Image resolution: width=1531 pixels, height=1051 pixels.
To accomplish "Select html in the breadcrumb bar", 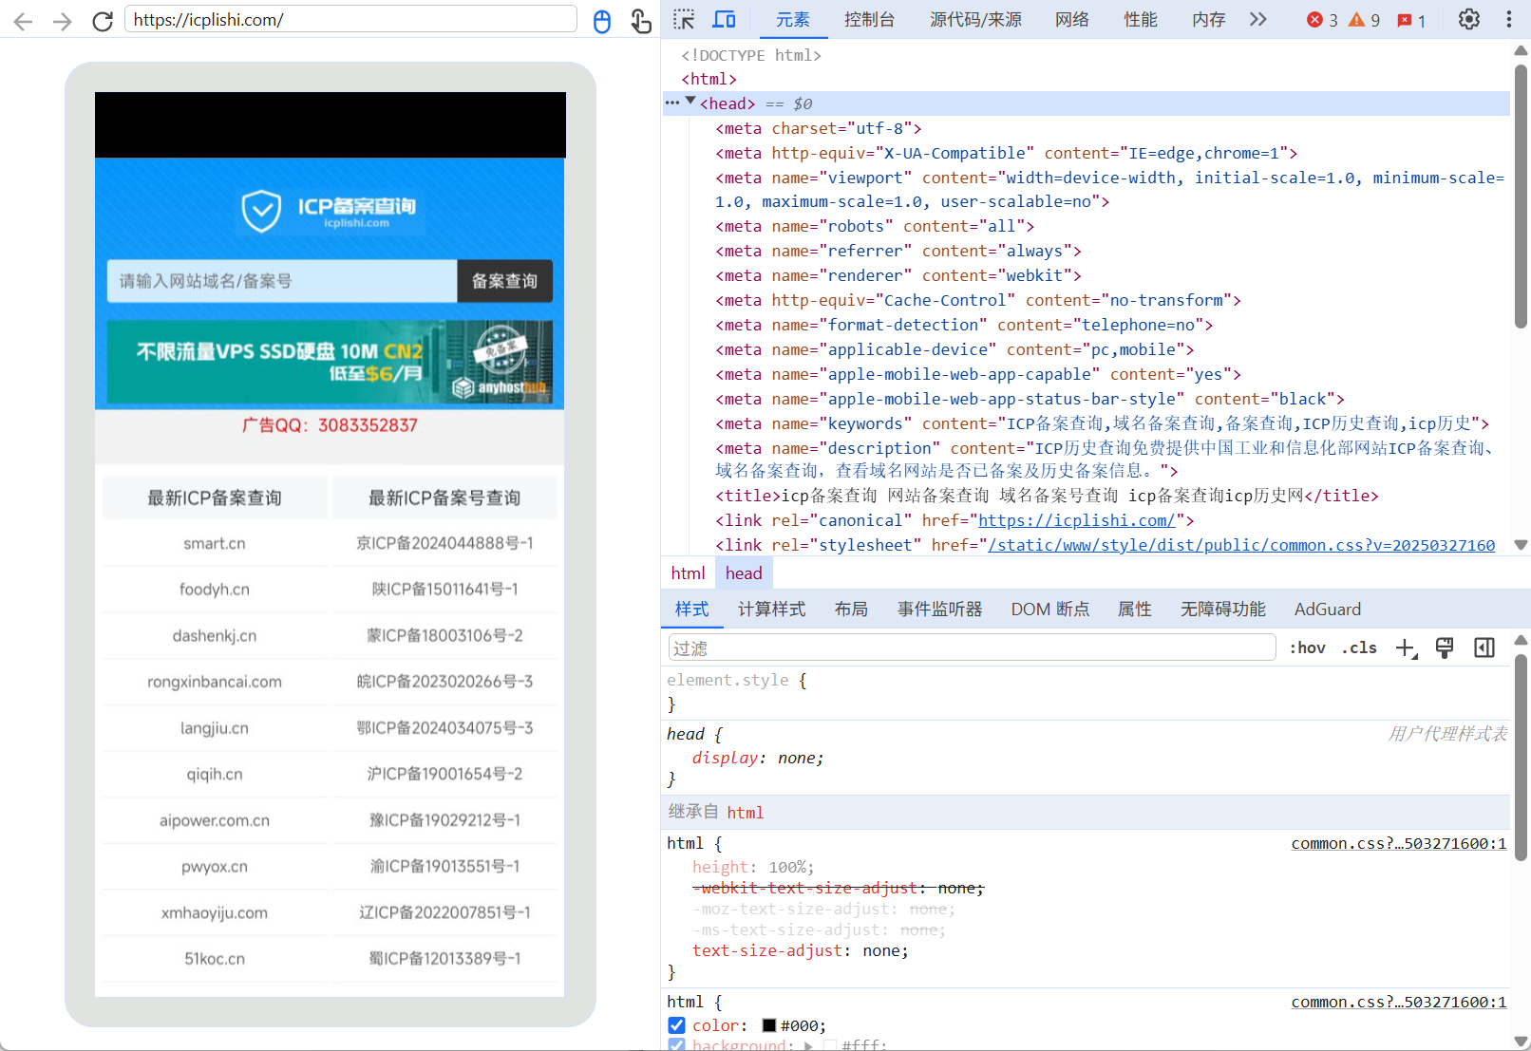I will pos(688,573).
